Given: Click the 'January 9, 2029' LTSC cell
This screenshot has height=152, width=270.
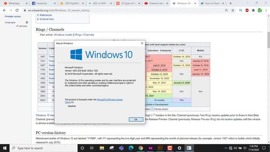Looking at the screenshot, I should [x=181, y=83].
